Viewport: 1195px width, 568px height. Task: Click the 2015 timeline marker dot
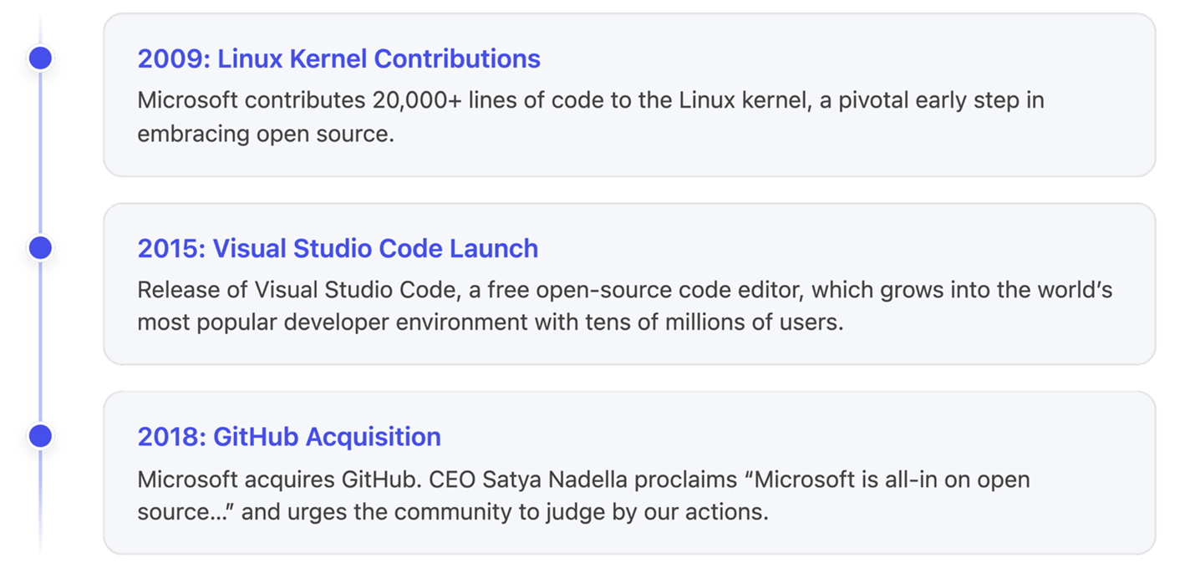40,247
